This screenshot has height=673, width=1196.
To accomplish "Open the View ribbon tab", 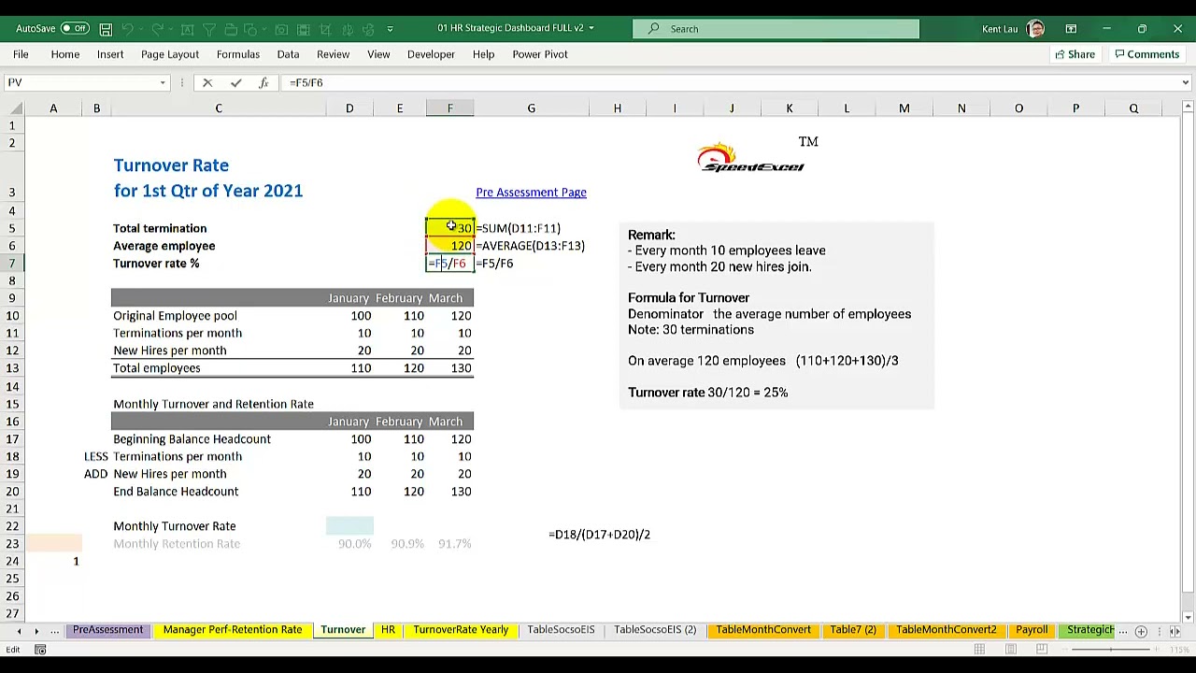I will (x=378, y=54).
